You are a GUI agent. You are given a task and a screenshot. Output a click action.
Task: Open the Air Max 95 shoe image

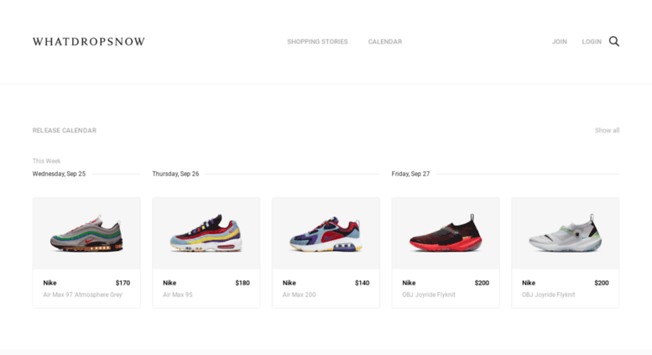pyautogui.click(x=206, y=233)
